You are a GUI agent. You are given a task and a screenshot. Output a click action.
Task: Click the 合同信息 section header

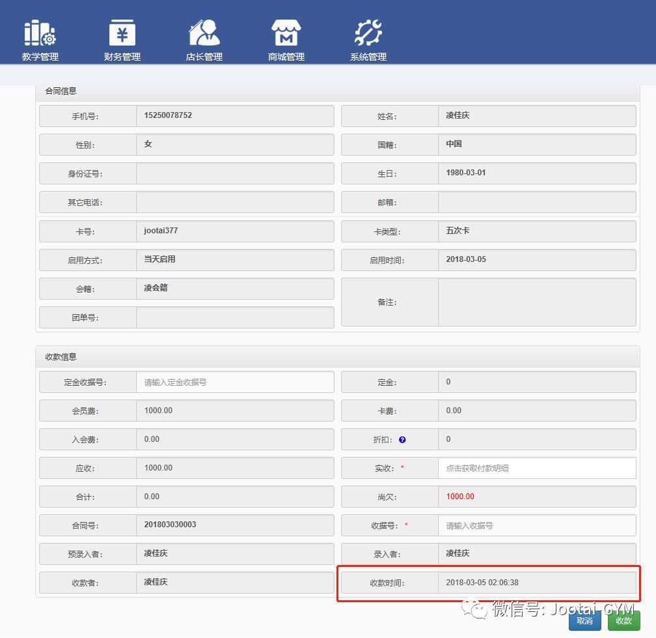pyautogui.click(x=61, y=91)
